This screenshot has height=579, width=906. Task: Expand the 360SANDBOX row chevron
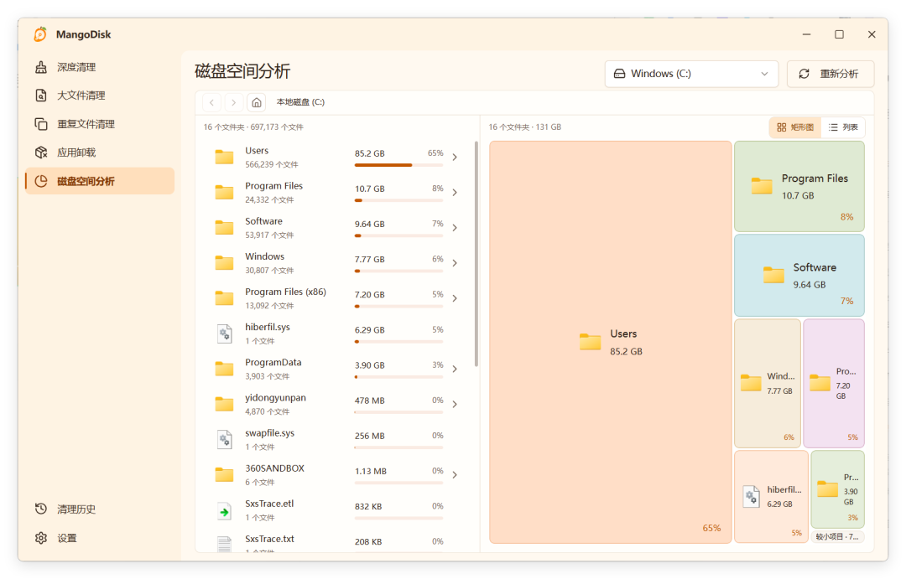point(455,474)
